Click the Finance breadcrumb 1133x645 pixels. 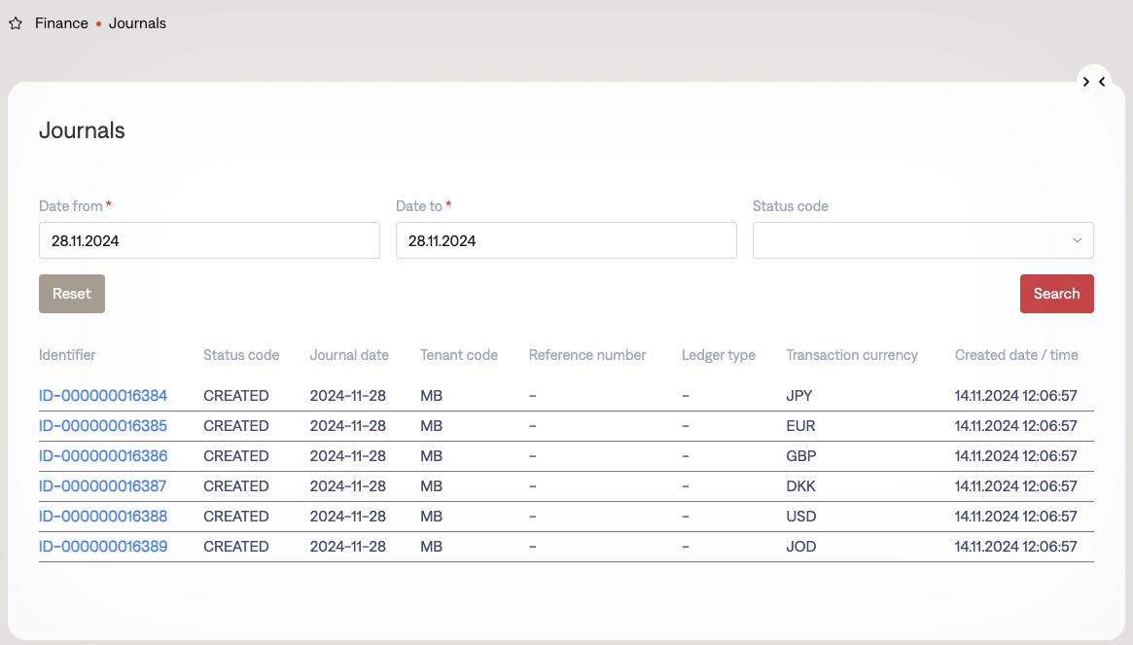[61, 23]
